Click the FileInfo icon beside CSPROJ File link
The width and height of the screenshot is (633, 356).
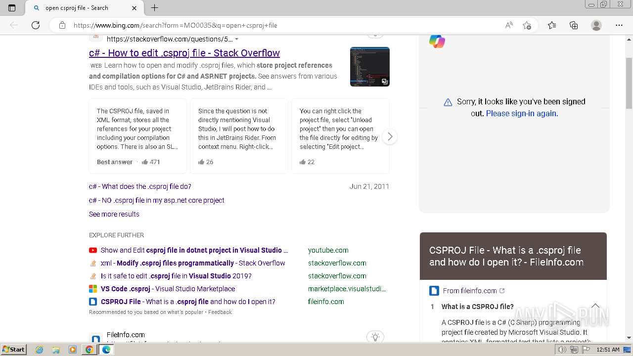[x=93, y=302]
